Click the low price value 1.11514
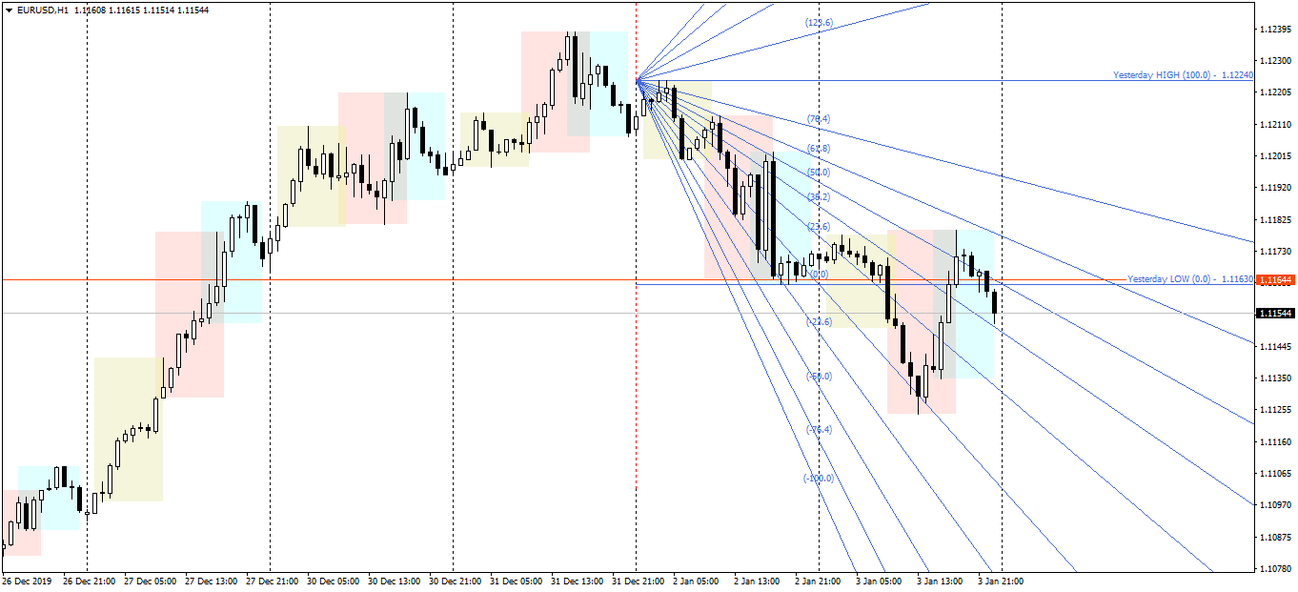Viewport: 1298px width, 592px height. [x=160, y=10]
